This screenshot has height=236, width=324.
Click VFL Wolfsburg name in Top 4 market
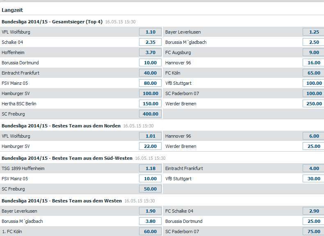16,32
